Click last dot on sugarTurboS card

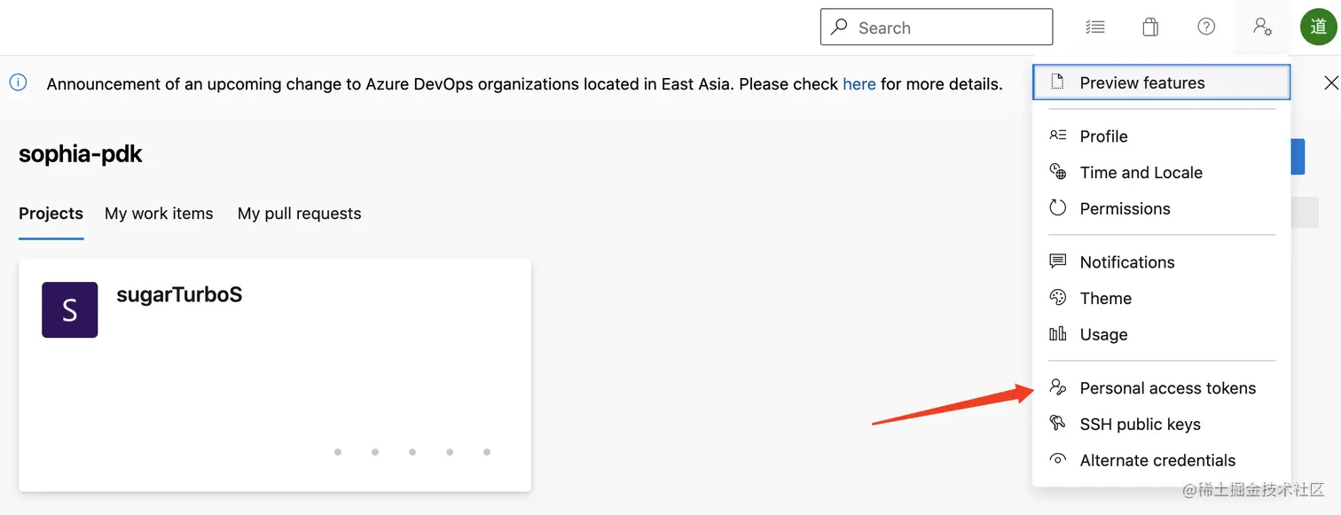(x=487, y=452)
